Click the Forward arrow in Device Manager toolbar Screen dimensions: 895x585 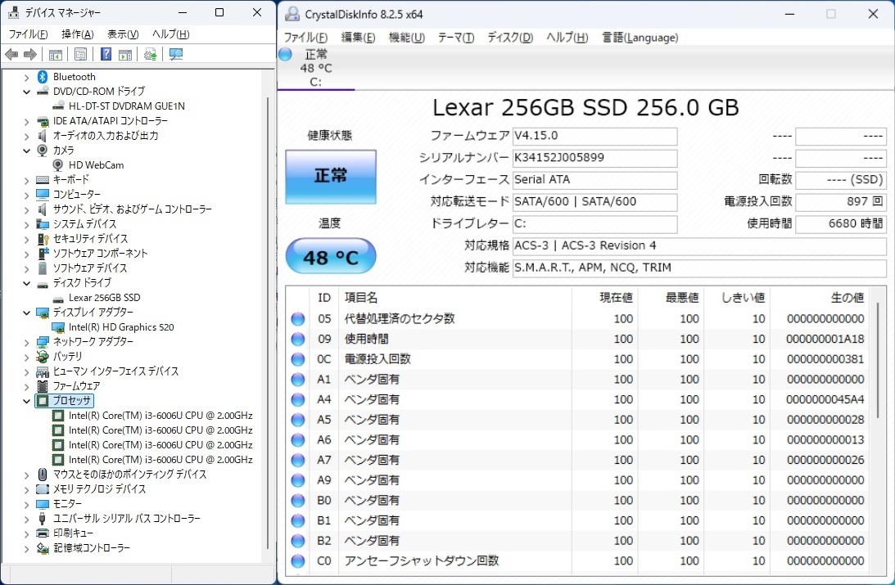[30, 55]
